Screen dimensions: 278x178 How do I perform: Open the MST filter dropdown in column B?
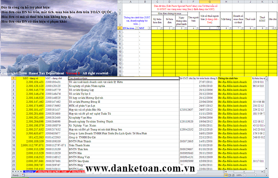click(149, 28)
